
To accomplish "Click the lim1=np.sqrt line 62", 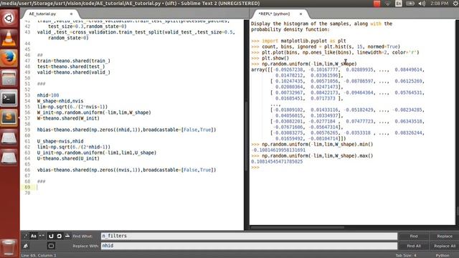I will tap(73, 147).
